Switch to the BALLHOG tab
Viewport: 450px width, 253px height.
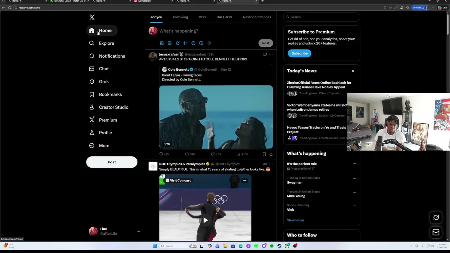[224, 17]
